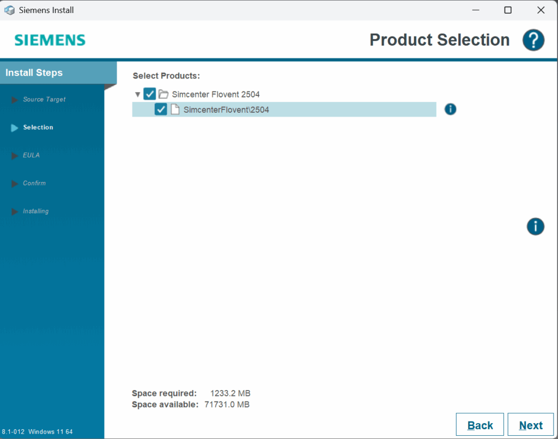Select the Confirm install step
The image size is (558, 439).
[x=34, y=183]
